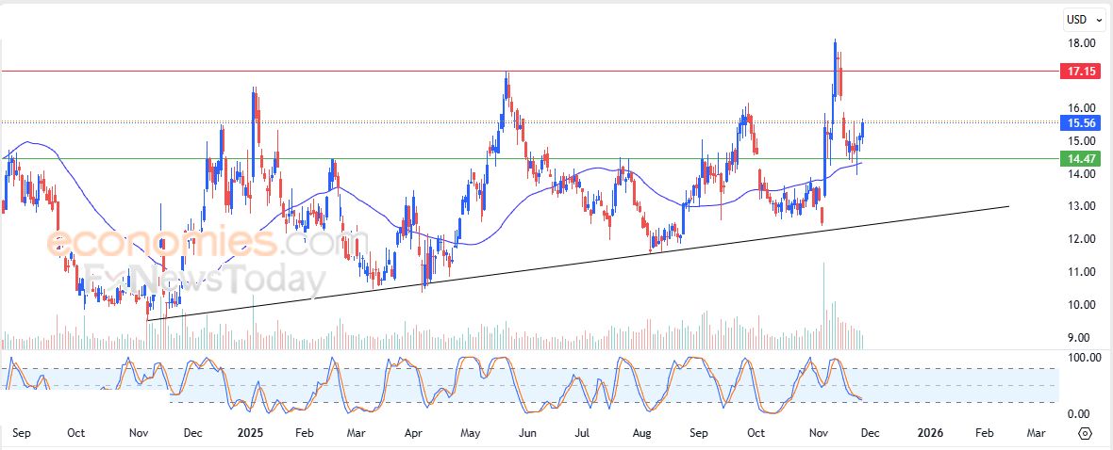Click the 100.00 value on oscillator scale

pos(1080,358)
